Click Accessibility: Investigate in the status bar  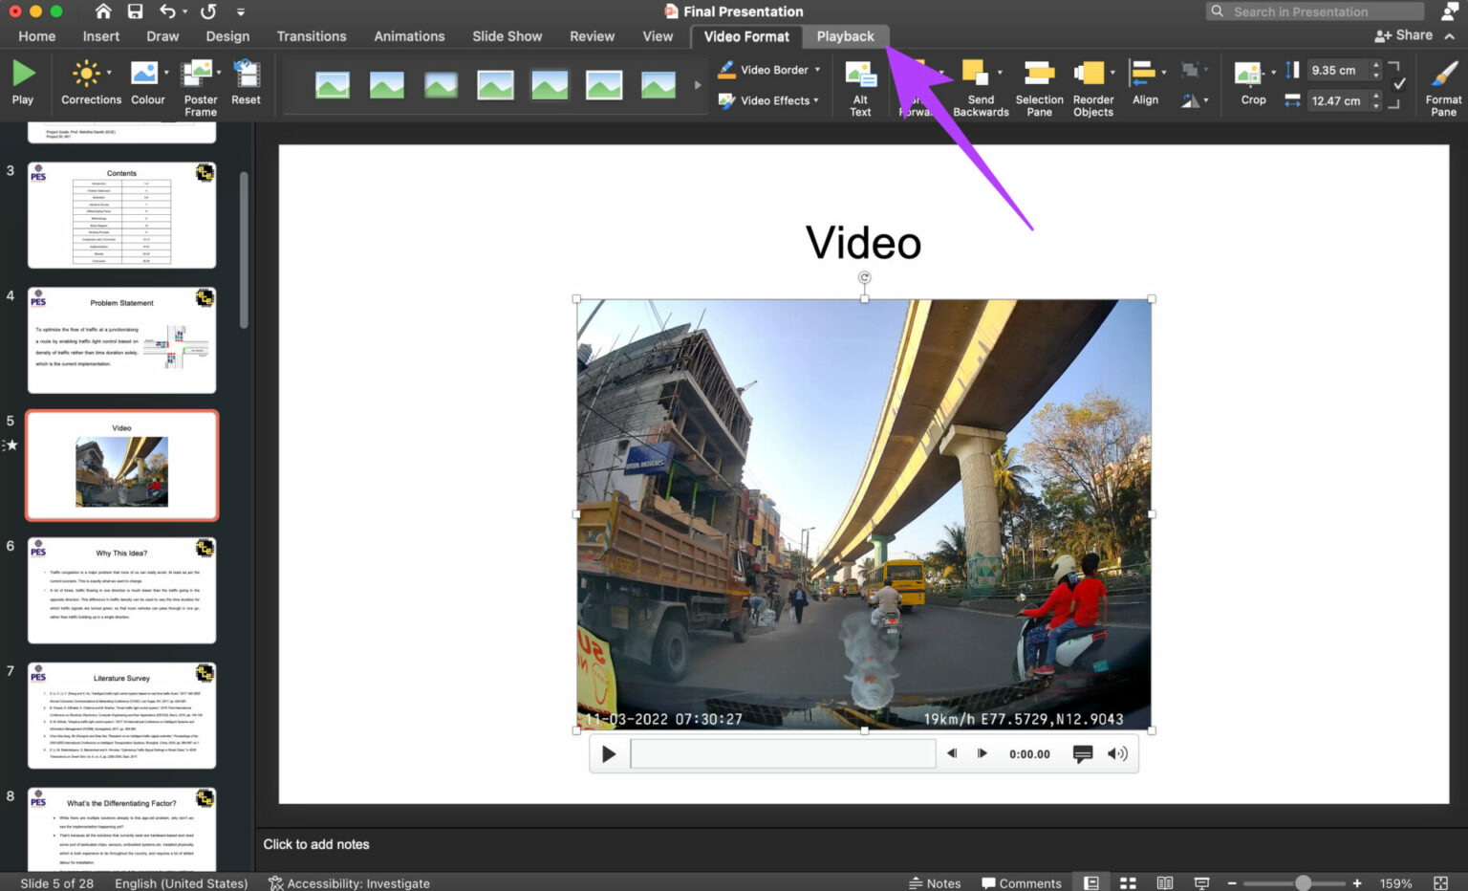click(349, 882)
